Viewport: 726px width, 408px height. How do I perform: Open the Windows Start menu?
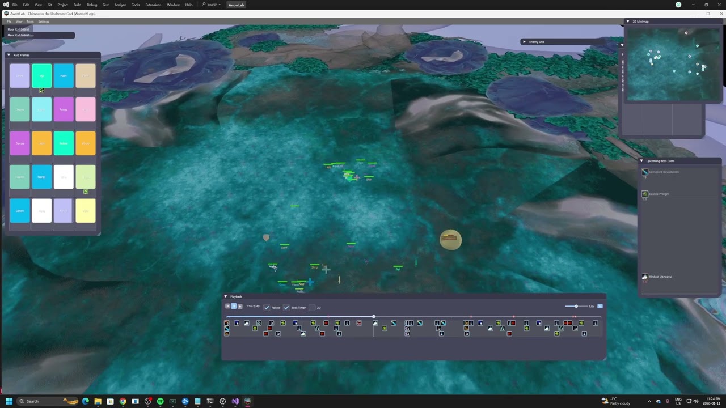tap(9, 401)
